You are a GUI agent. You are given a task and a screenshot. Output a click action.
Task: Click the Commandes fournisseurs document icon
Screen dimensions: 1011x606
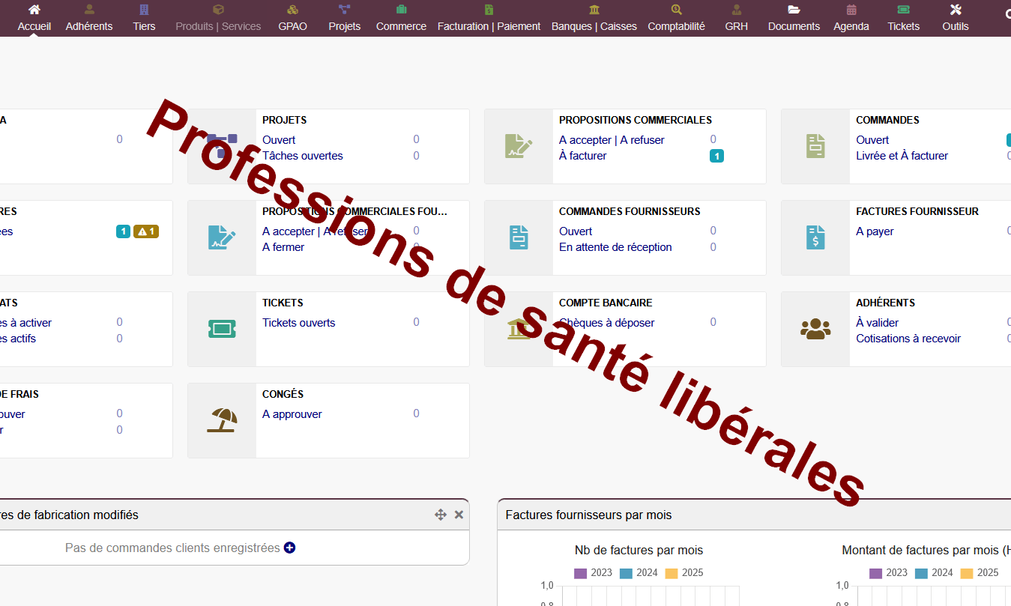[519, 237]
